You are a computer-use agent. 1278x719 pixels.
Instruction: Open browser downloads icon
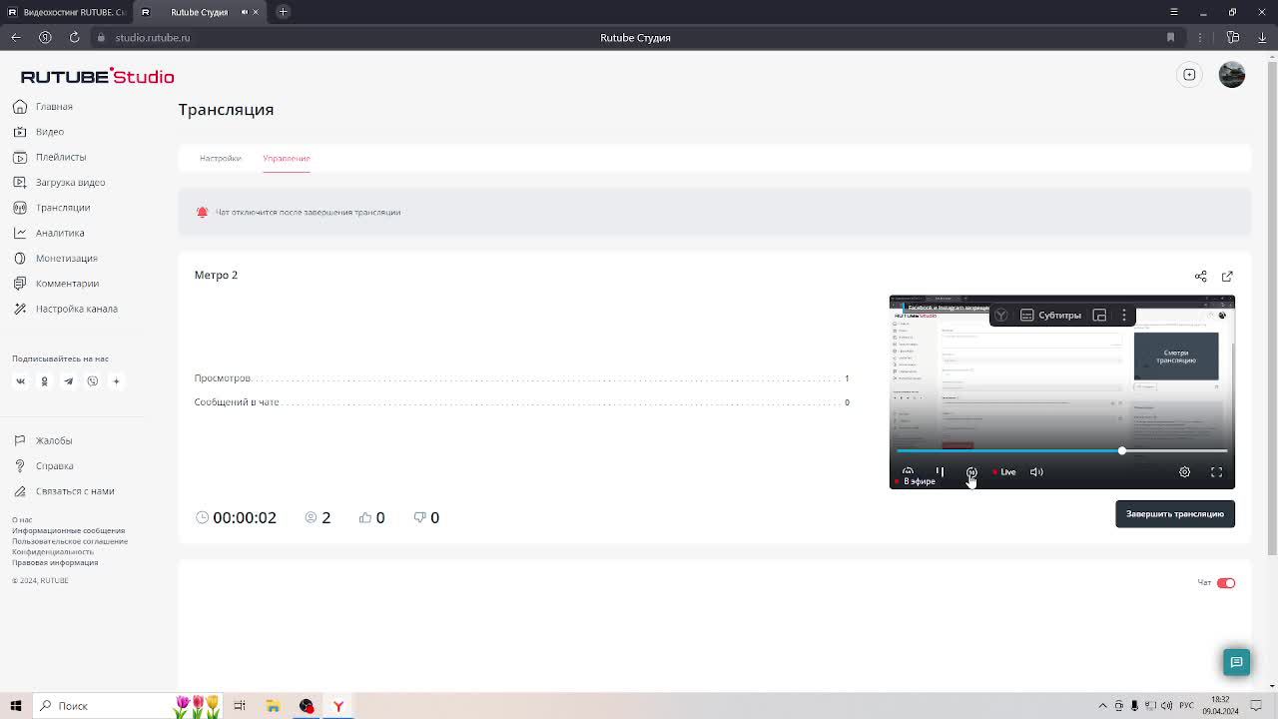coord(1263,38)
